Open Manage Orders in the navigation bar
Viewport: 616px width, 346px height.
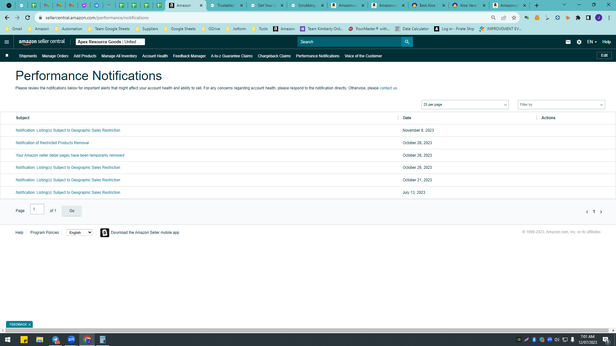pos(55,56)
